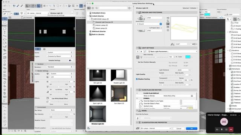Select the 3D view preview mode icon
This screenshot has width=241, height=135.
168,24
